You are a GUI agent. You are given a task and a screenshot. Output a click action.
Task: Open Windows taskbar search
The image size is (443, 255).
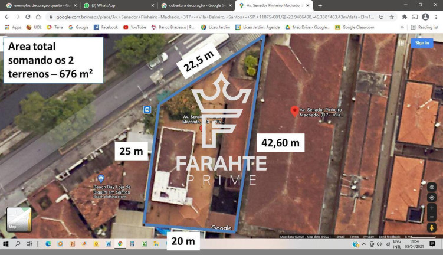point(18,244)
